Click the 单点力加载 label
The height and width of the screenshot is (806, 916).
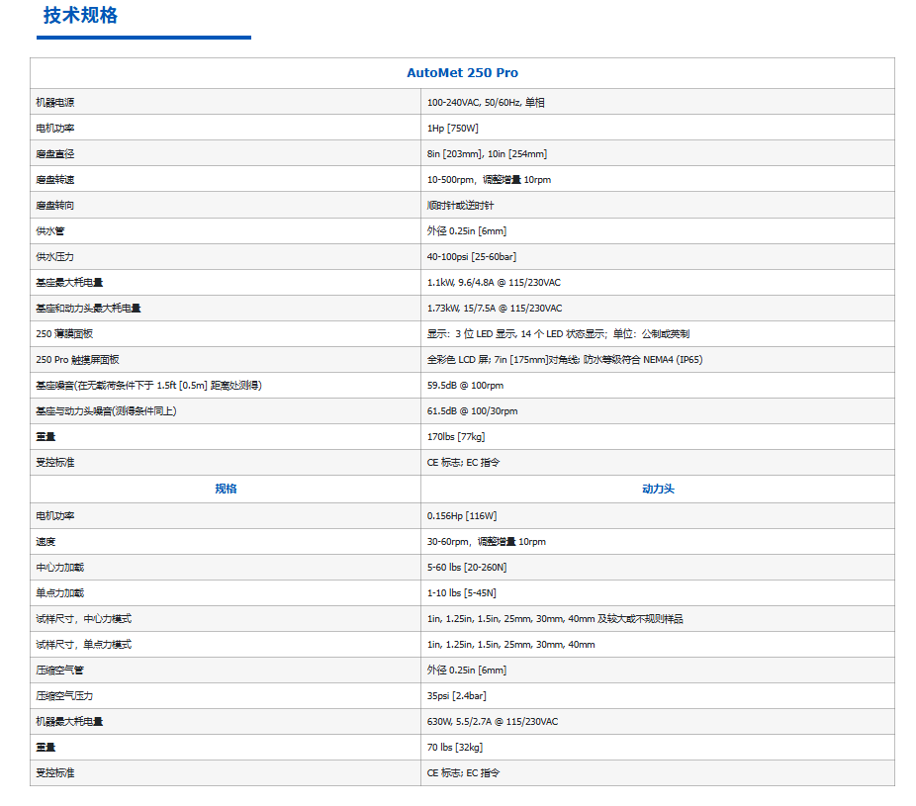pos(59,592)
